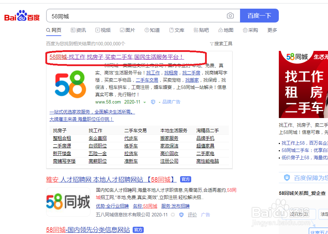Open the 注册公司 link
Viewport: 328px width, 234px height.
[x=169, y=161]
